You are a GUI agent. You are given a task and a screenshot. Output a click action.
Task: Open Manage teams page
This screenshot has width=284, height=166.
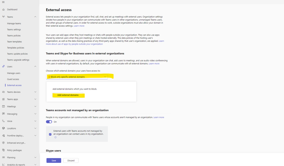click(14, 24)
